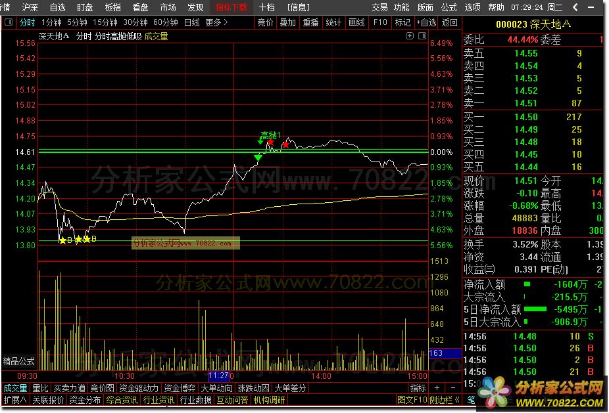
Task: Toggle the 竞价 auction display
Action: pos(265,22)
